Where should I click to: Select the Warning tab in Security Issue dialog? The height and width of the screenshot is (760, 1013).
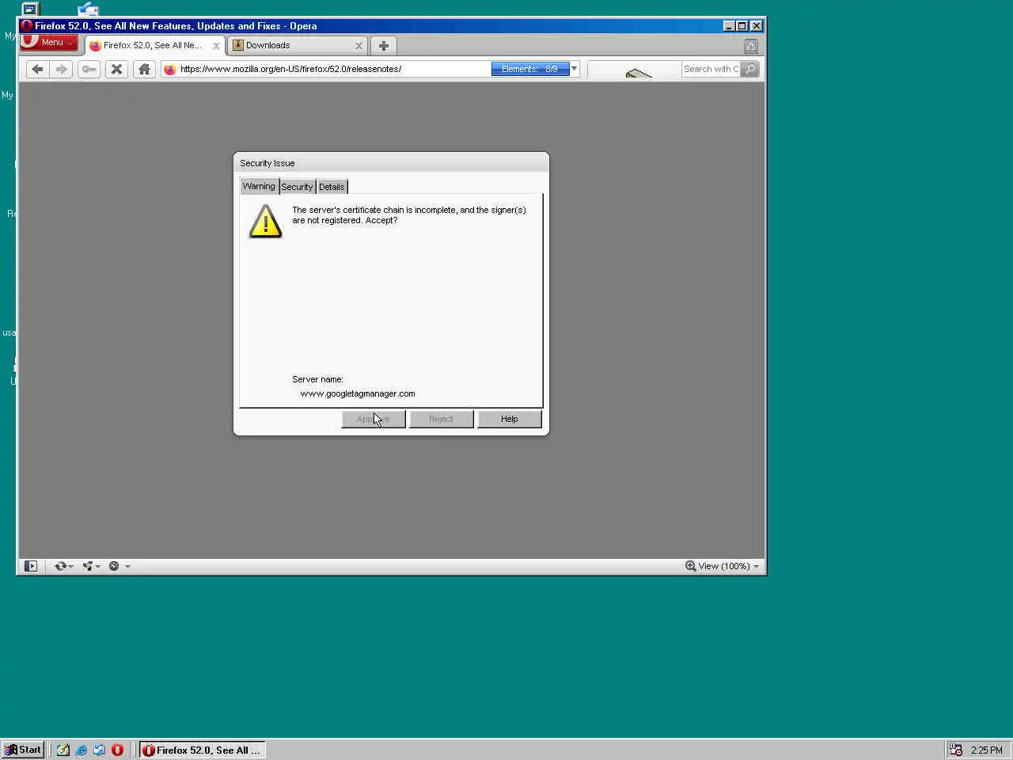(259, 186)
